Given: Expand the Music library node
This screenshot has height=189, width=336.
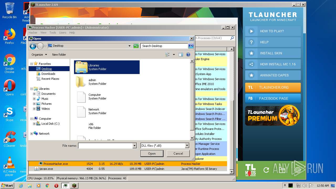Looking at the screenshot, I should tap(34, 99).
